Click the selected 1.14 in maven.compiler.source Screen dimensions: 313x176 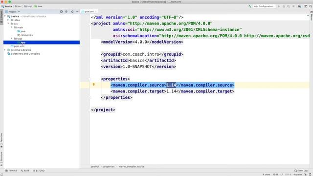[x=171, y=85]
